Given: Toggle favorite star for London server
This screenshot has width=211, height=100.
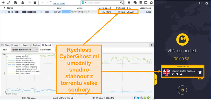Looking at the screenshot, I should click(x=200, y=72).
